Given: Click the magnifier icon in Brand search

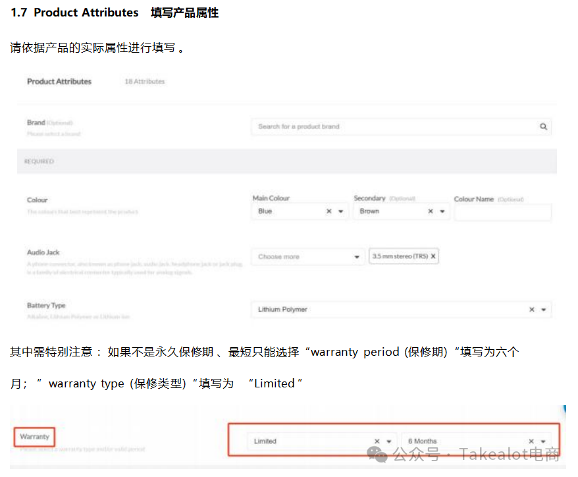Looking at the screenshot, I should [x=543, y=126].
